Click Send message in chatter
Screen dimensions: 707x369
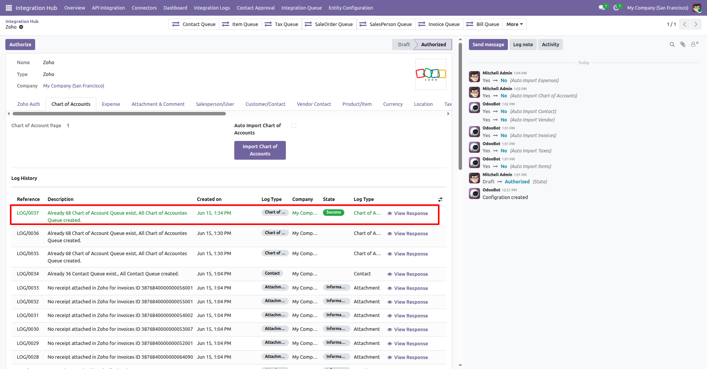488,45
